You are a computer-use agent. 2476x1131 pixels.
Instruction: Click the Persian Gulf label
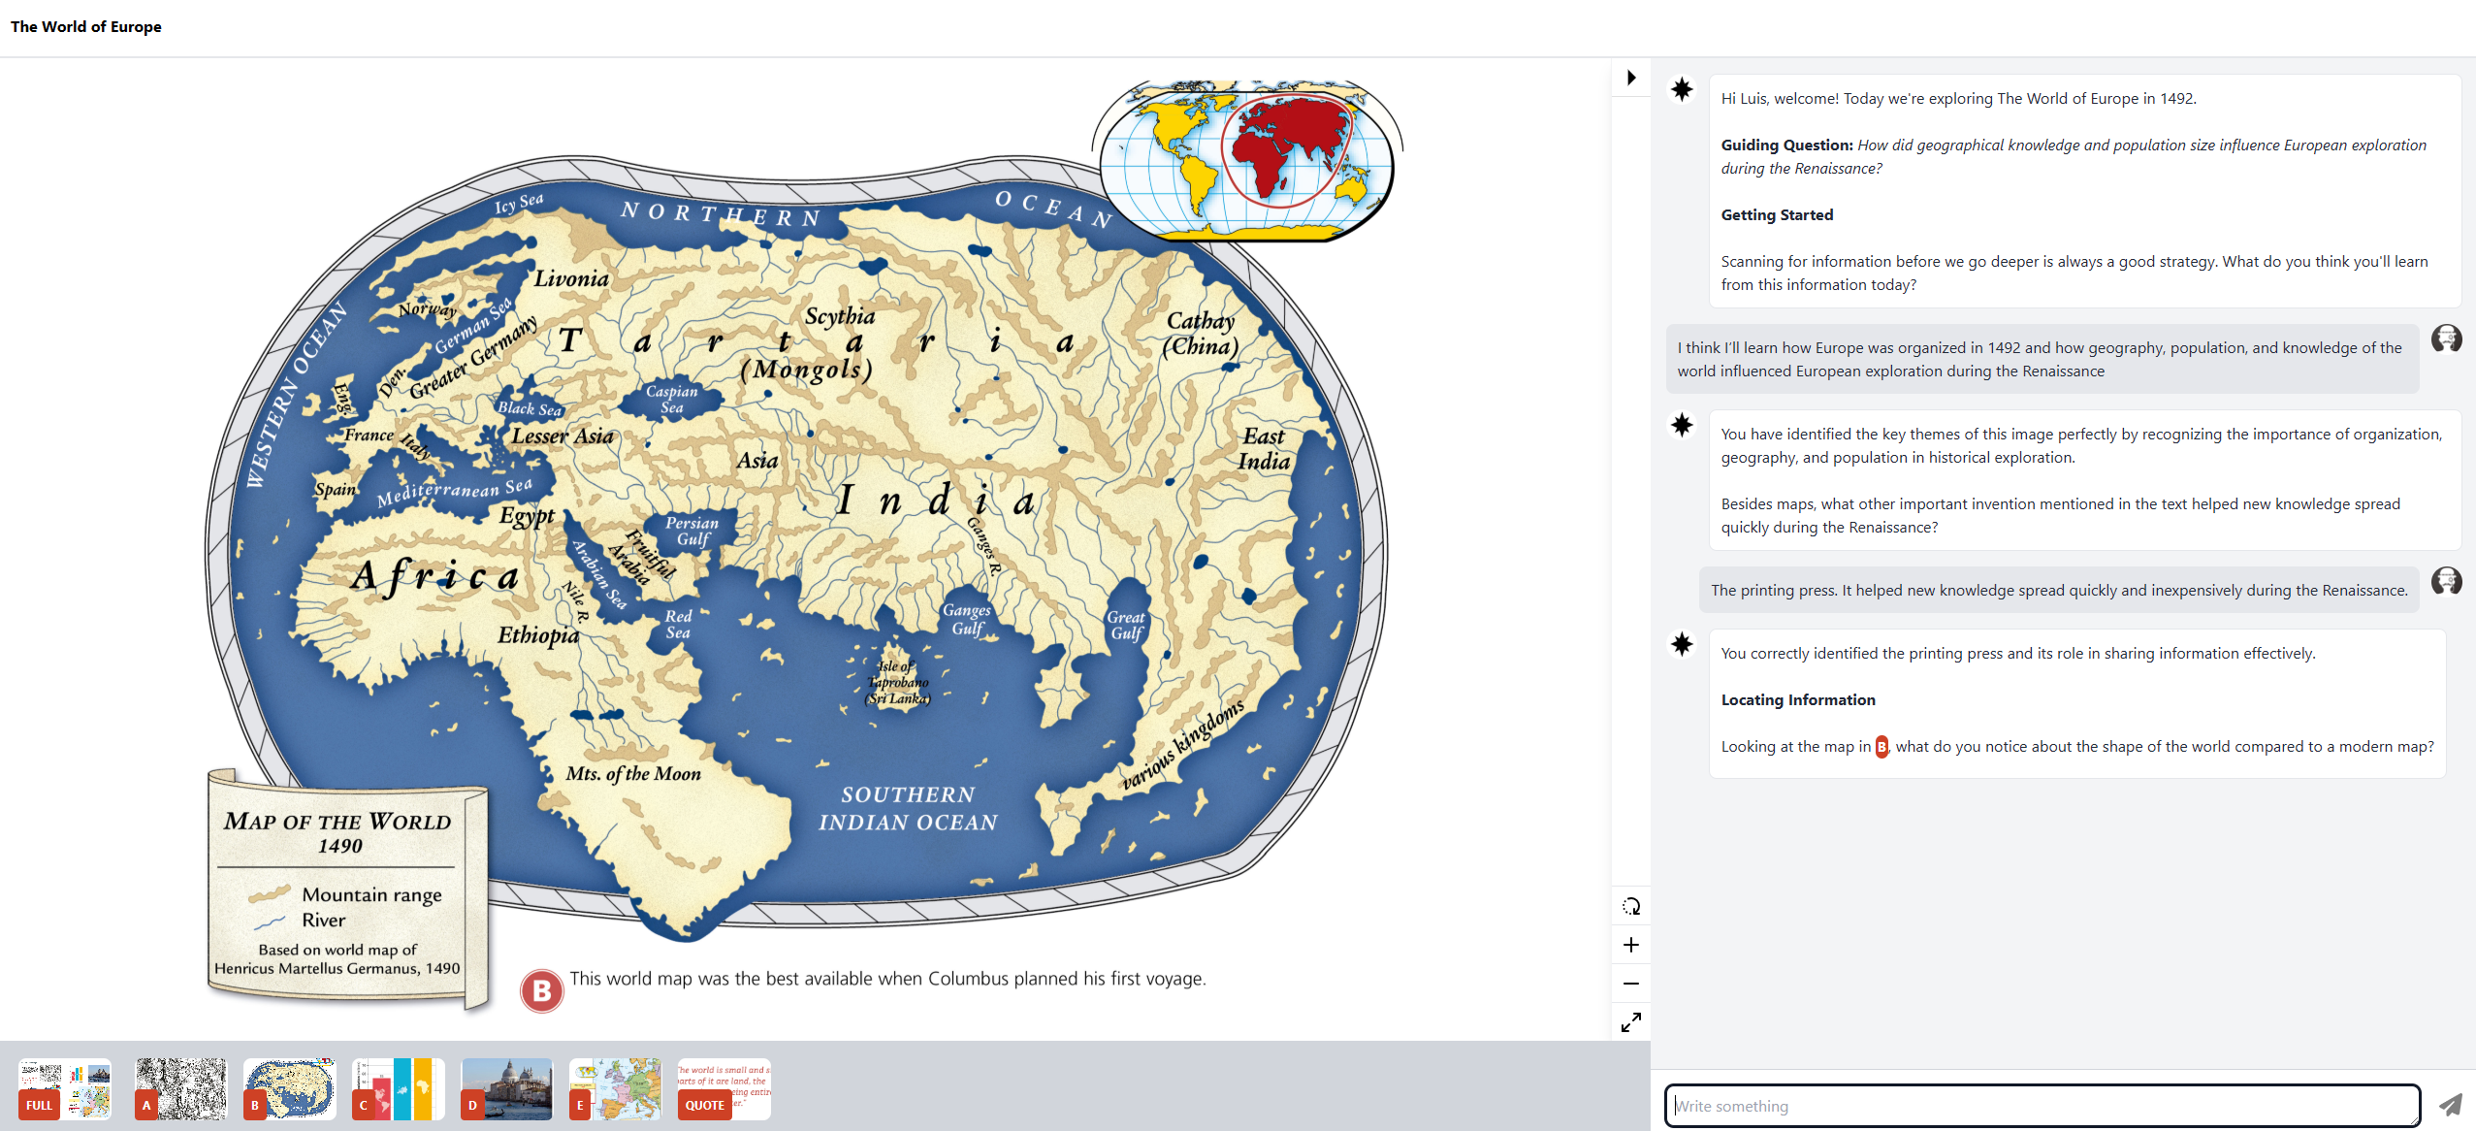[x=691, y=531]
